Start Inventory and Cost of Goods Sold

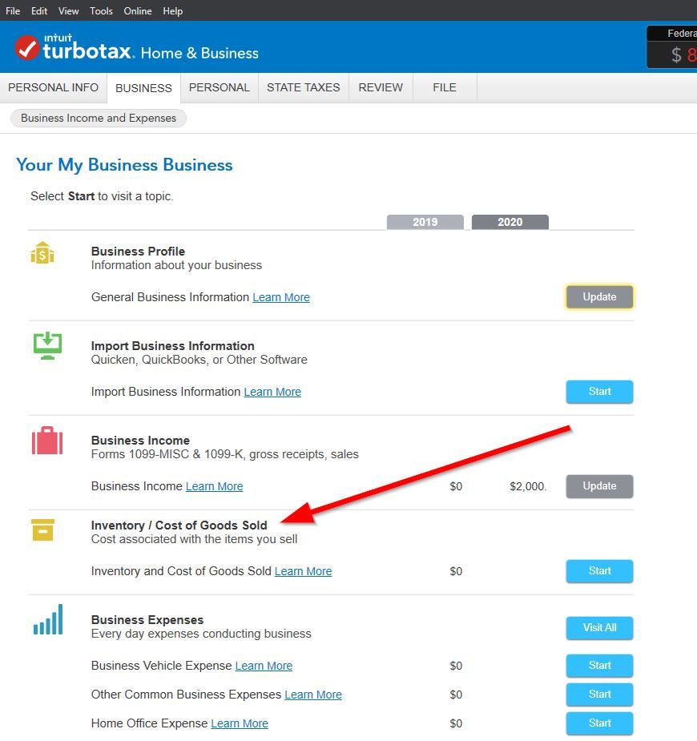tap(599, 571)
